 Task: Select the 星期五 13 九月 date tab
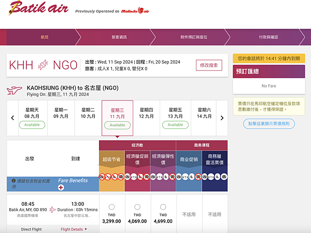[175, 118]
